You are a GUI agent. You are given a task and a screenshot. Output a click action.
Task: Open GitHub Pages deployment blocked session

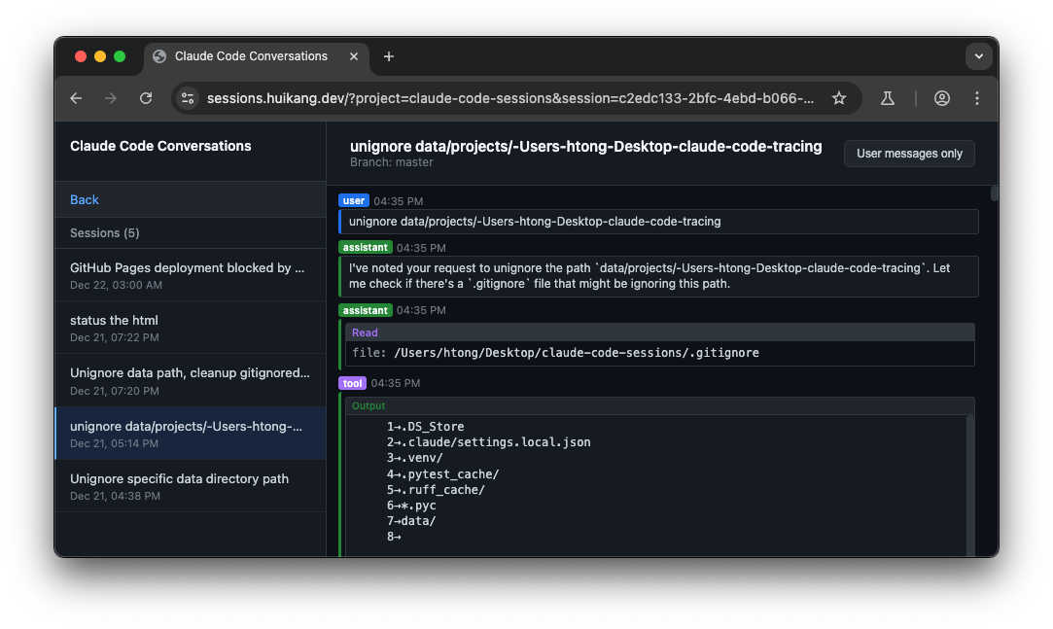point(190,275)
